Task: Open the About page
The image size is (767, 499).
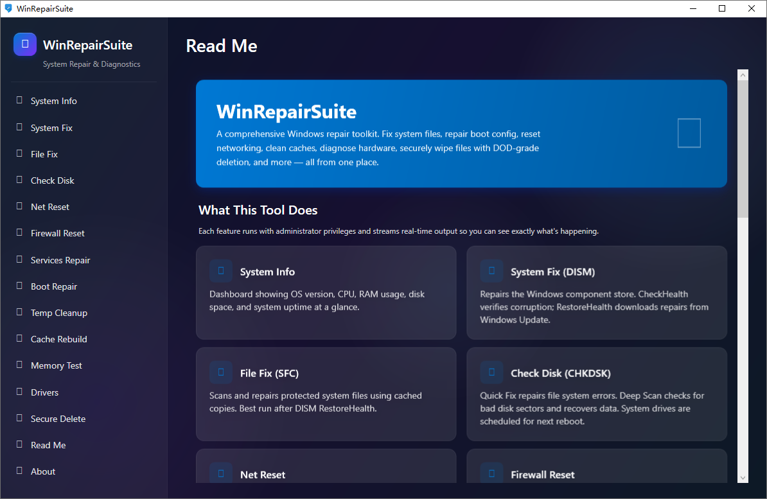Action: 84,472
